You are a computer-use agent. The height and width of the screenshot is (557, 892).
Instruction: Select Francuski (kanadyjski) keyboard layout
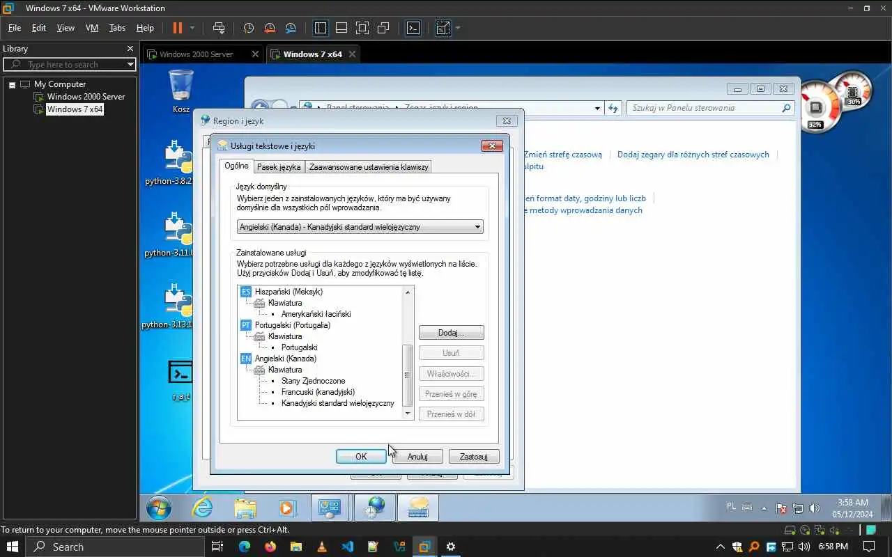[x=318, y=392]
